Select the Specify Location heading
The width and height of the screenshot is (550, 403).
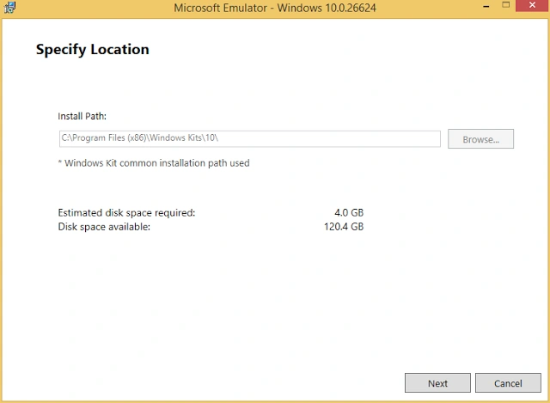click(x=93, y=50)
